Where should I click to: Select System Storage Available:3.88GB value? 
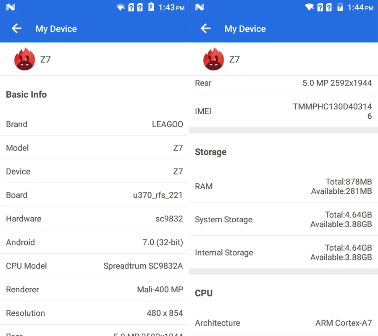click(341, 224)
